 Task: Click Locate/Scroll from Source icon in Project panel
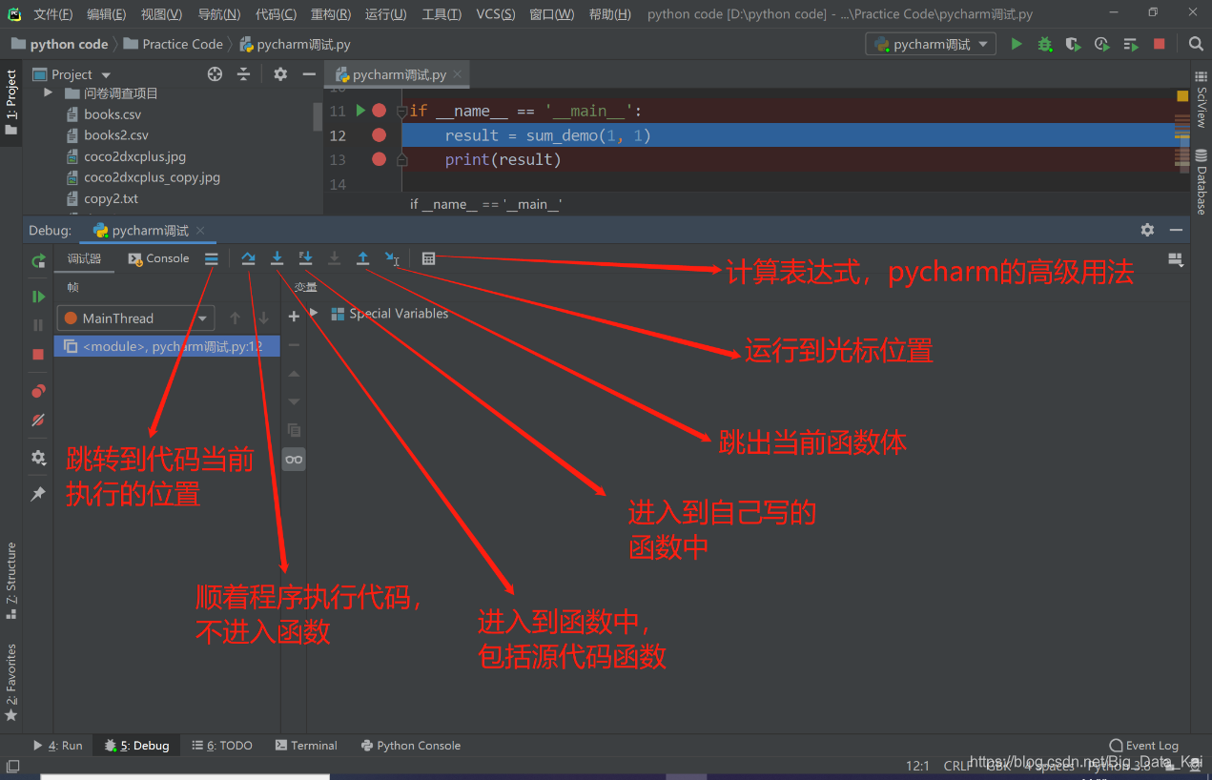216,74
